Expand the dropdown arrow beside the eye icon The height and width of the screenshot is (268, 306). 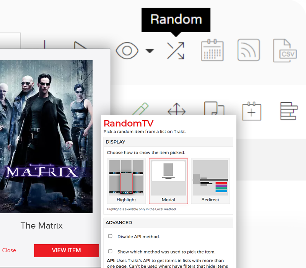[x=150, y=51]
